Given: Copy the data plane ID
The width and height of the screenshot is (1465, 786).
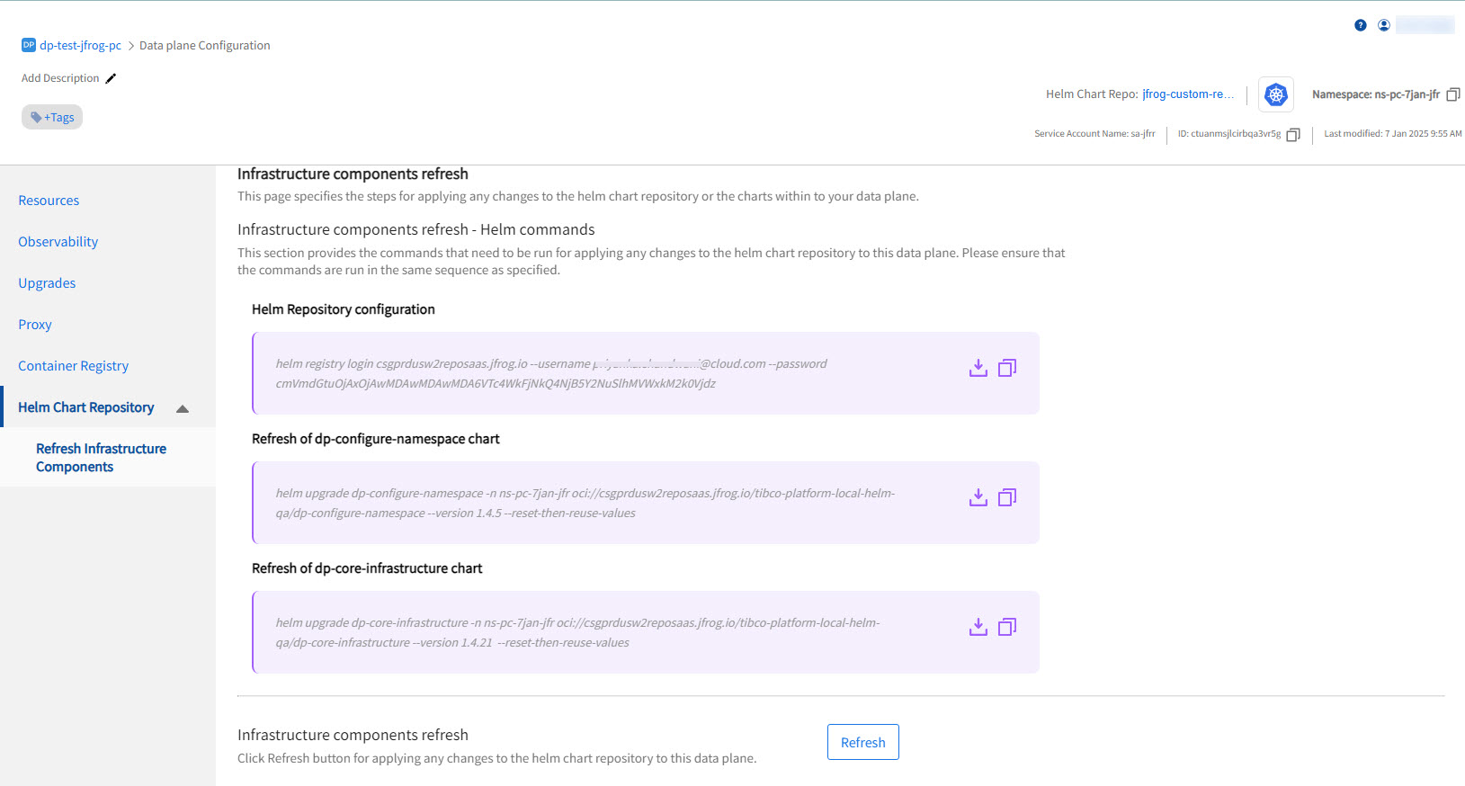Looking at the screenshot, I should 1293,135.
